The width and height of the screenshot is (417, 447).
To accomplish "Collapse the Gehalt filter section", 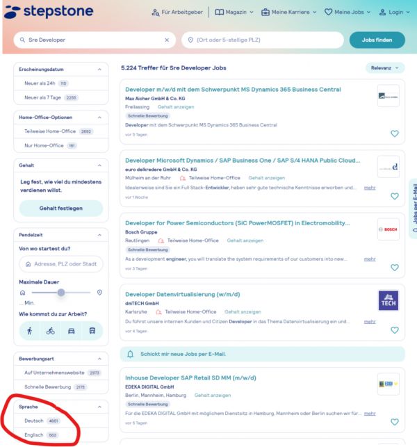I will coord(99,165).
